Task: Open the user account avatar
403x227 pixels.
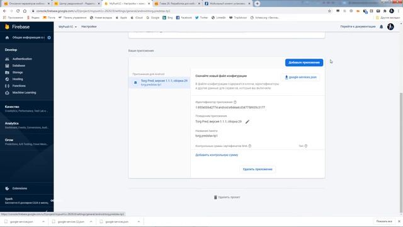Action: point(390,26)
